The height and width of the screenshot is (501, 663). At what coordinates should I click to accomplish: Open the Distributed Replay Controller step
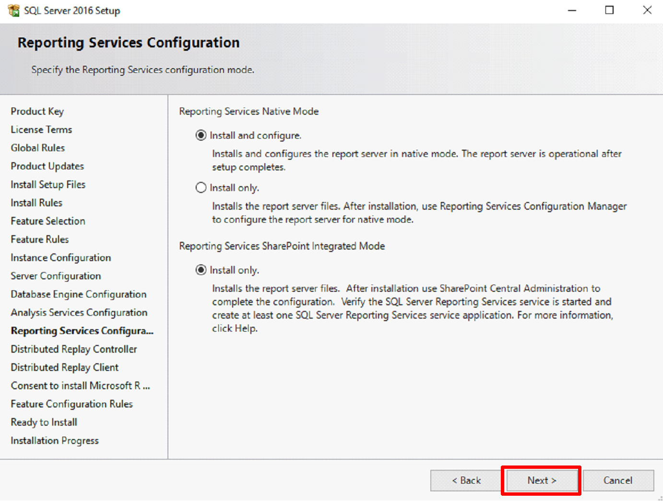click(73, 349)
